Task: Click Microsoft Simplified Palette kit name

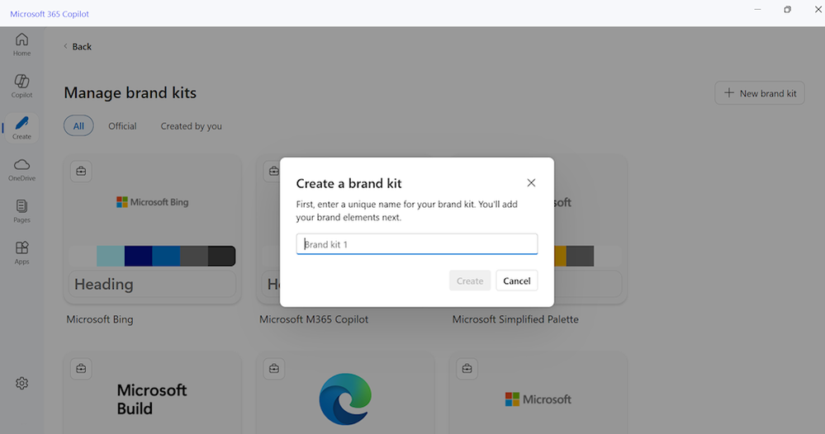Action: pyautogui.click(x=515, y=319)
